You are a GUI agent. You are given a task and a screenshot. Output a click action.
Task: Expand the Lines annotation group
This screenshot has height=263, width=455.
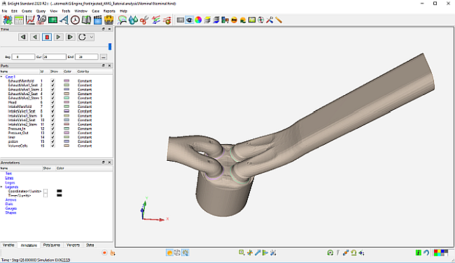pos(9,178)
